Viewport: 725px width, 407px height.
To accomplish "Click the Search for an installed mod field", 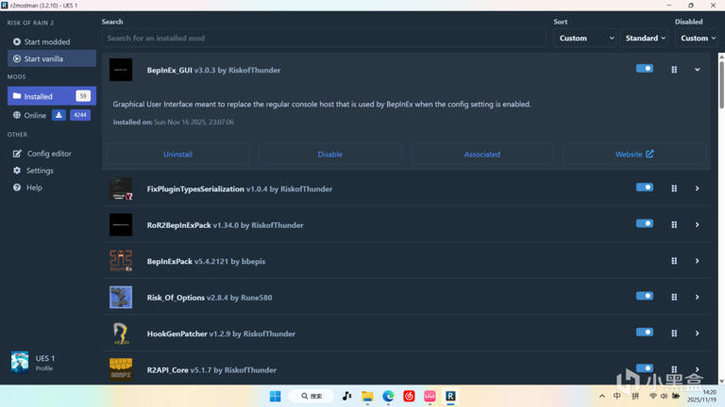I will (x=324, y=38).
